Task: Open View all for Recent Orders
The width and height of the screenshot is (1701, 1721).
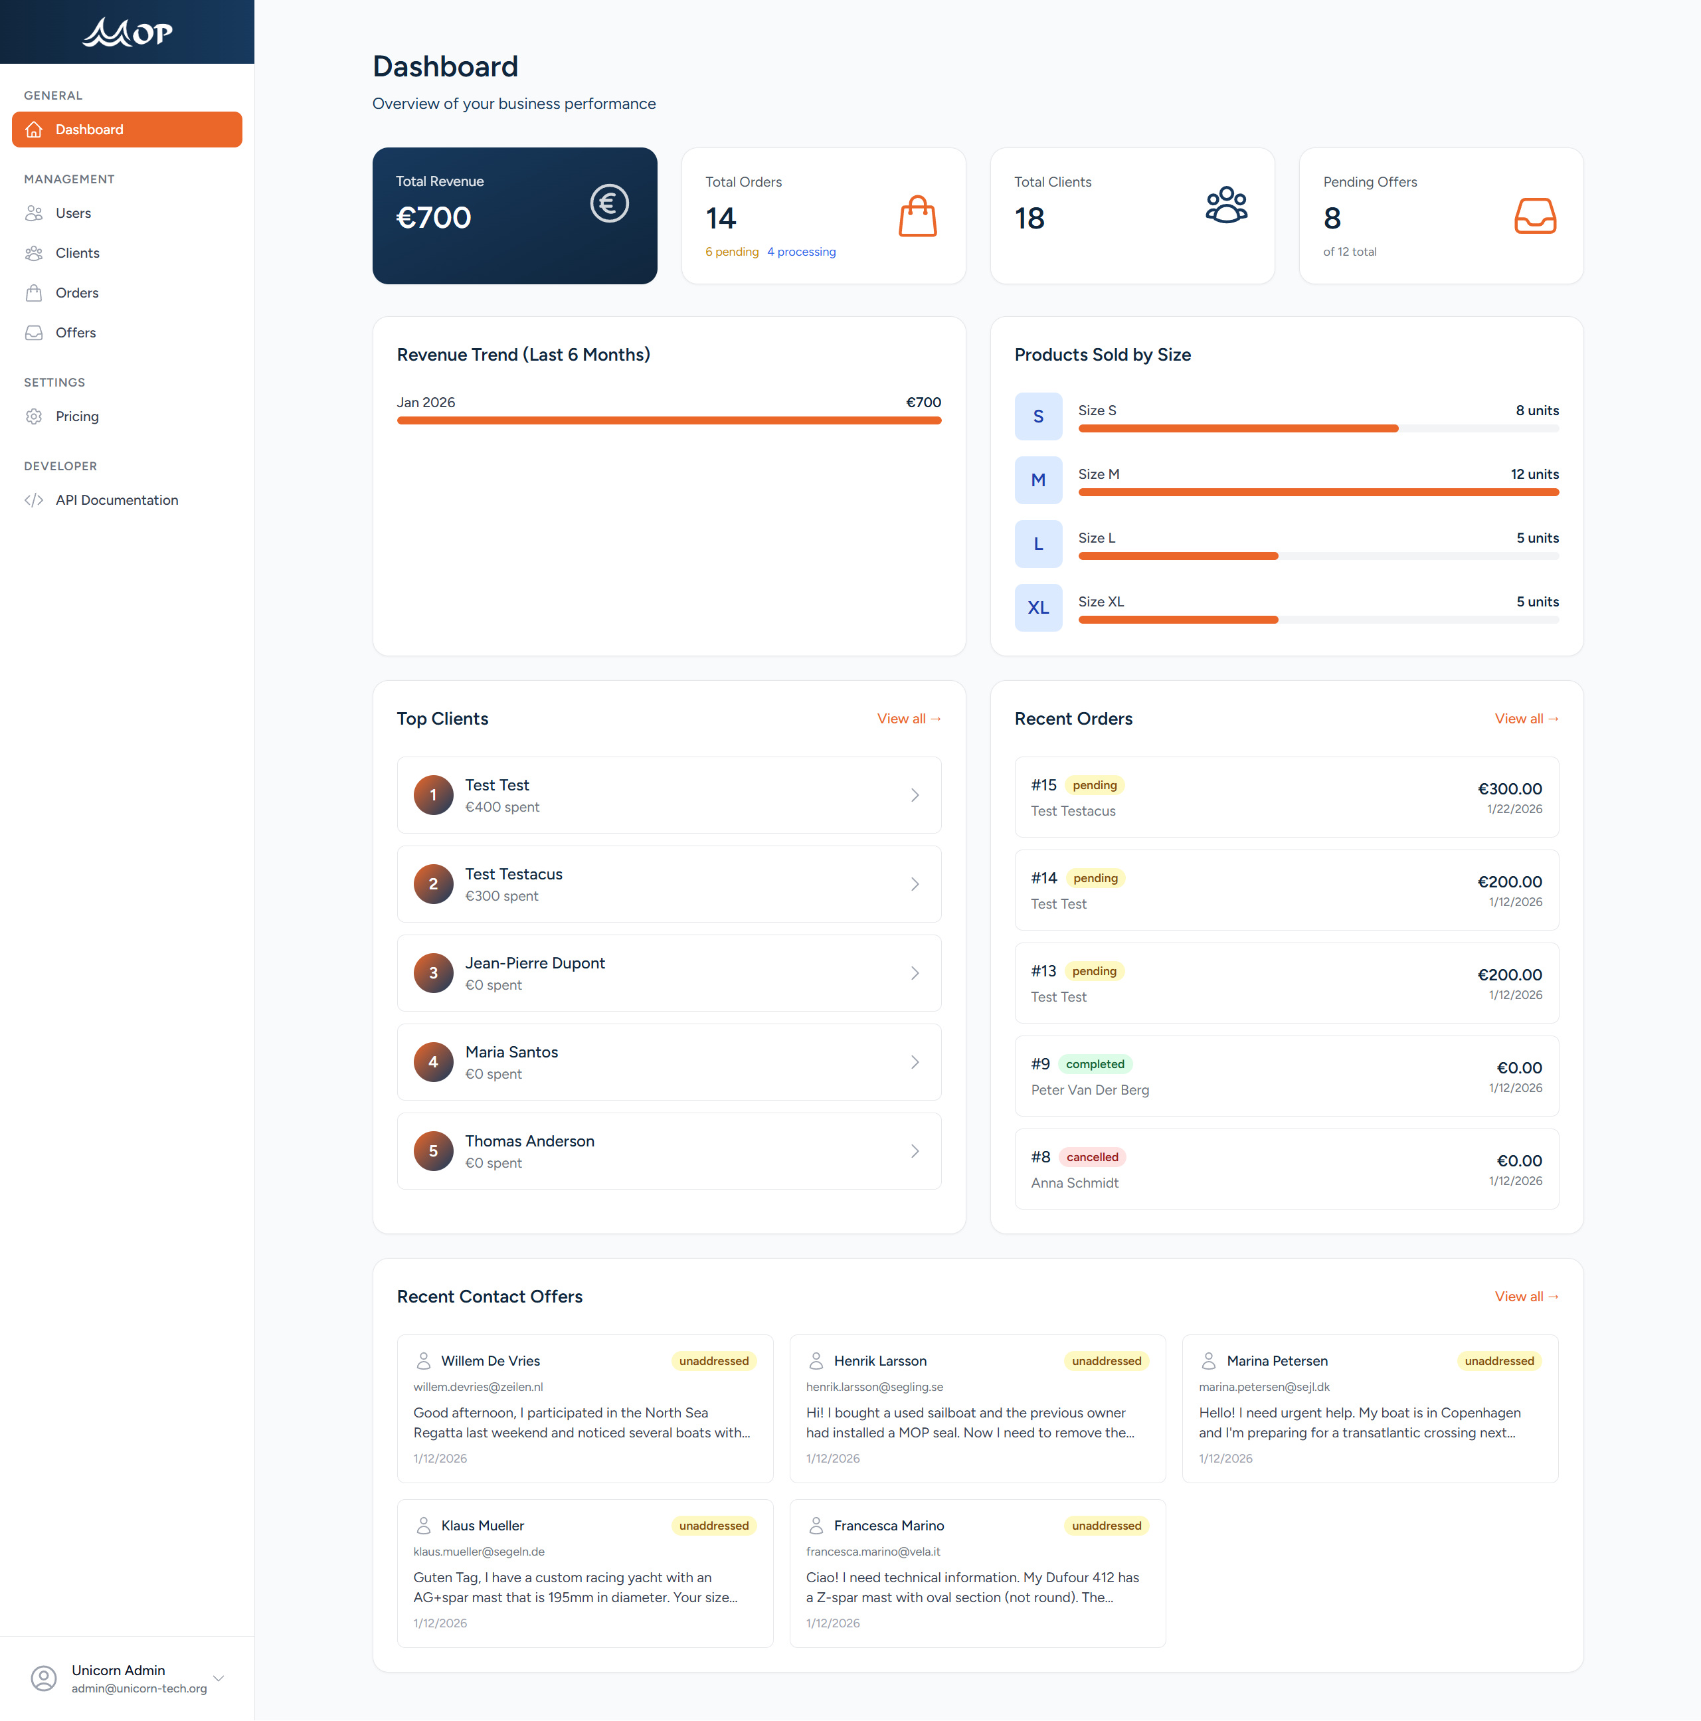Action: click(1526, 718)
